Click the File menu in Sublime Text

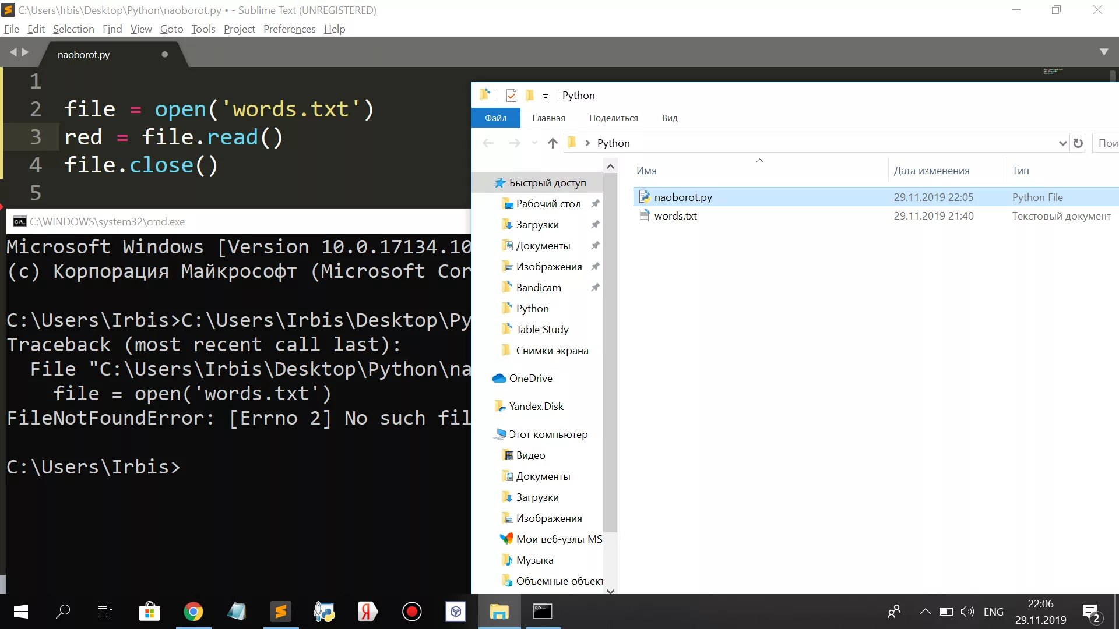coord(10,29)
